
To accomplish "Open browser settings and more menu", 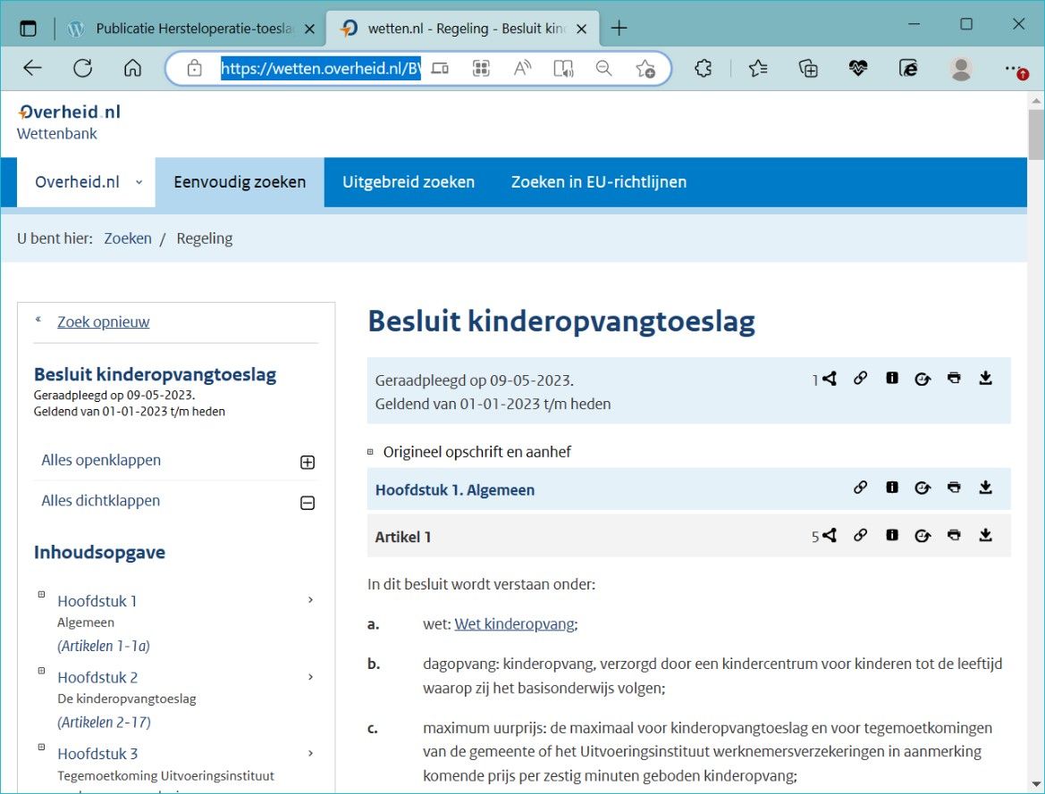I will pos(1015,70).
